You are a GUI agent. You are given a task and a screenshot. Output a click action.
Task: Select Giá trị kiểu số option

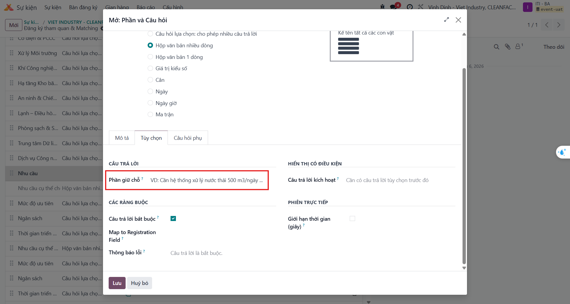tap(150, 68)
